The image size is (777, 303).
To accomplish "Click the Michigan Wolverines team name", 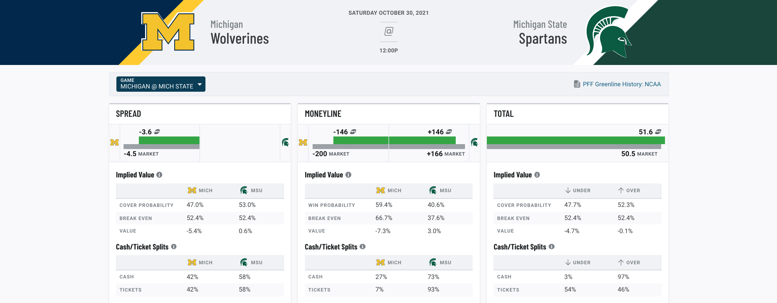I will [x=240, y=32].
